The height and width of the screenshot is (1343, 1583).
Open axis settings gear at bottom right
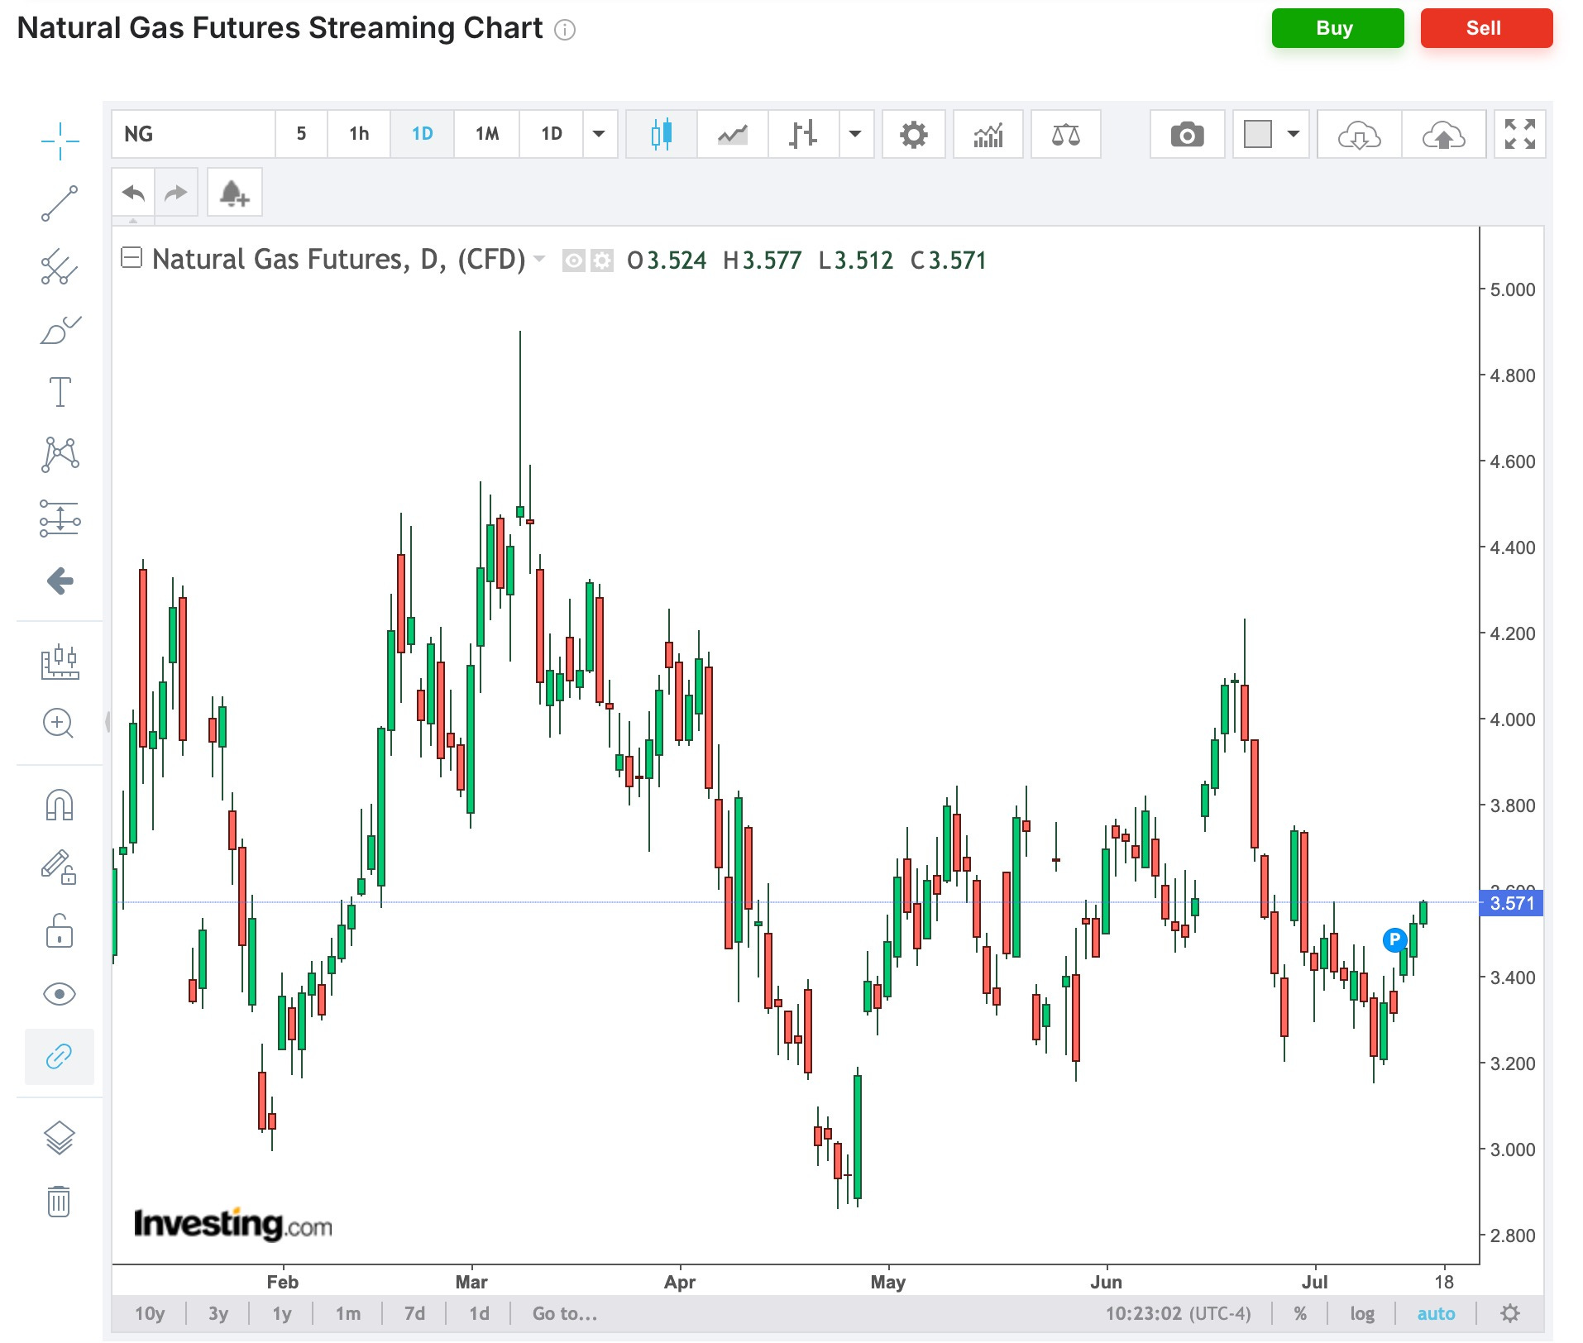pos(1510,1313)
